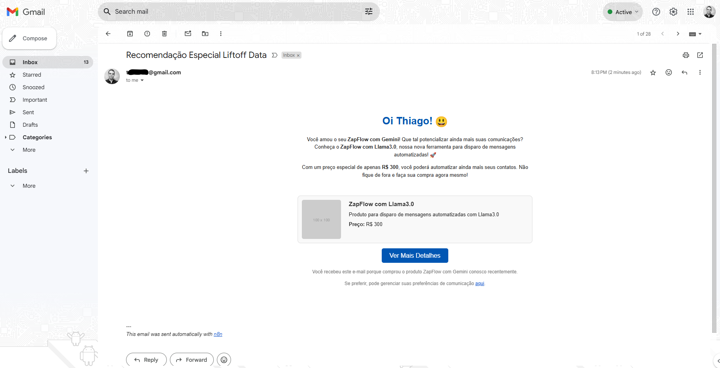This screenshot has width=720, height=368.
Task: Open the n8n link
Action: coord(218,334)
